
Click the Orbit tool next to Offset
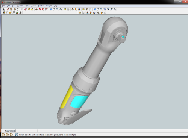coord(51,9)
